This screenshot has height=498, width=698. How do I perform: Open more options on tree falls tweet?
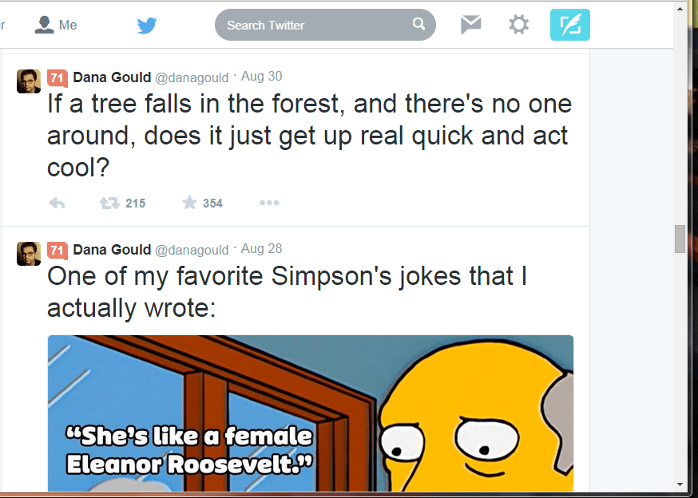(x=269, y=203)
